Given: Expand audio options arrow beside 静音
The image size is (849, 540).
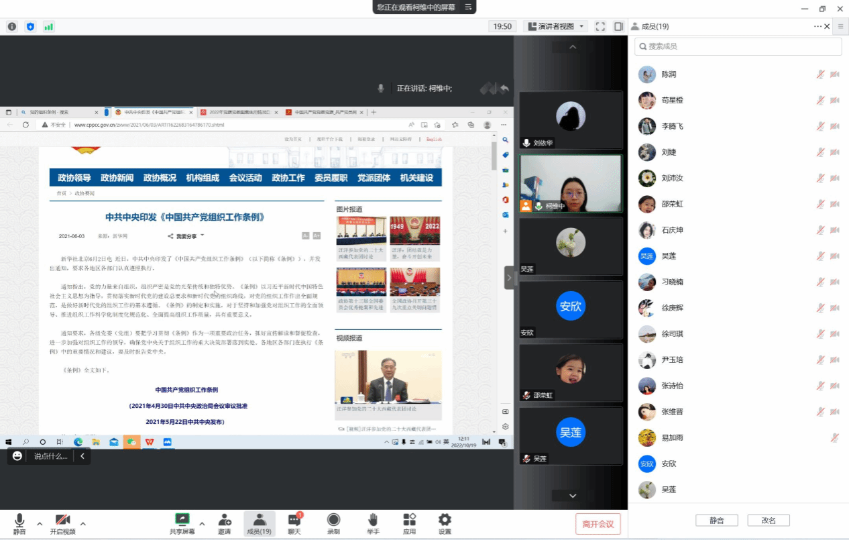Looking at the screenshot, I should [x=40, y=523].
